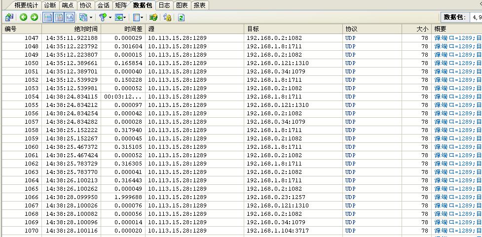This screenshot has height=237, width=482.
Task: Click the green back arrow icon
Action: click(23, 17)
